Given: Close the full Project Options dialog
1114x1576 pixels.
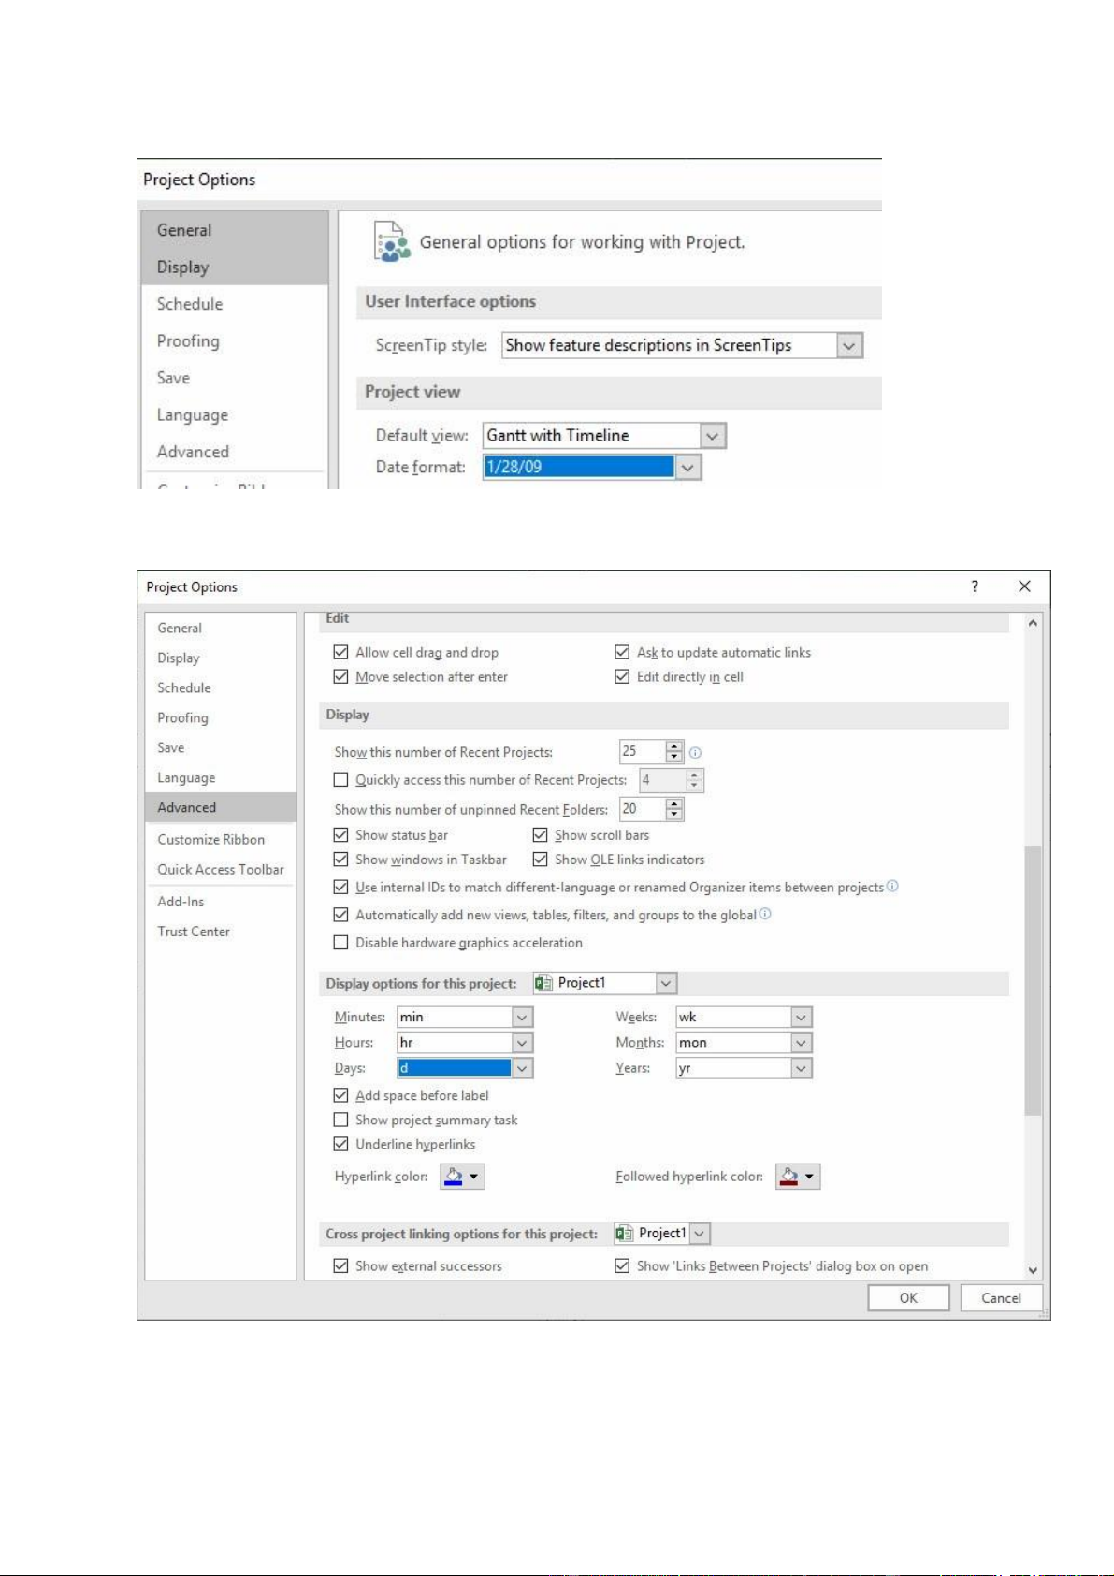Looking at the screenshot, I should (1024, 586).
